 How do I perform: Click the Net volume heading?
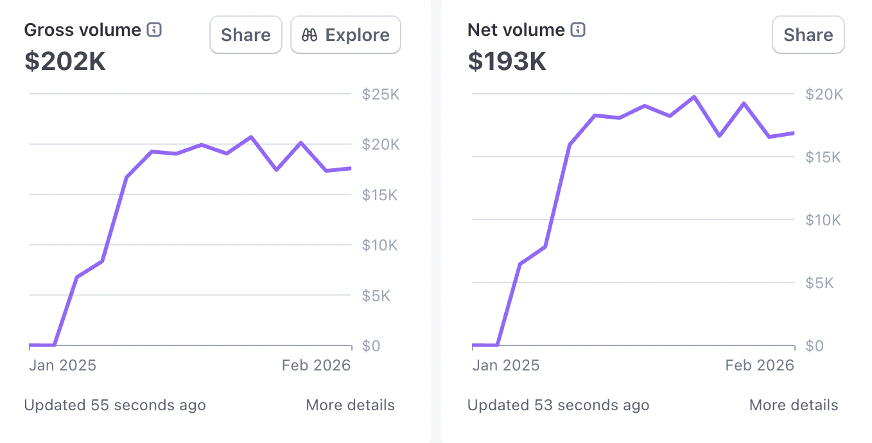516,30
